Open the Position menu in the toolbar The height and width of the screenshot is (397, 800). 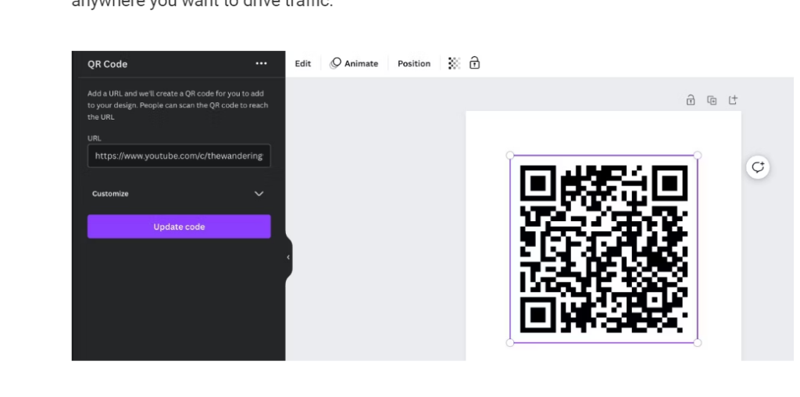[414, 63]
